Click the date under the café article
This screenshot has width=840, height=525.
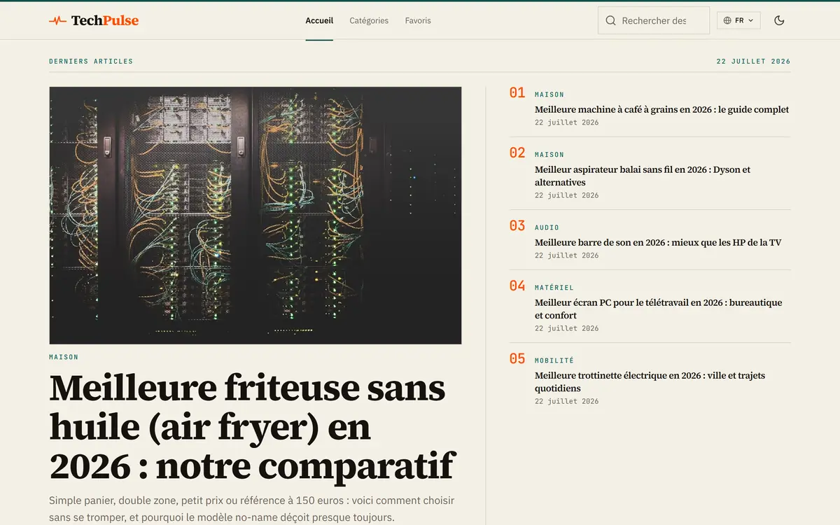(566, 122)
